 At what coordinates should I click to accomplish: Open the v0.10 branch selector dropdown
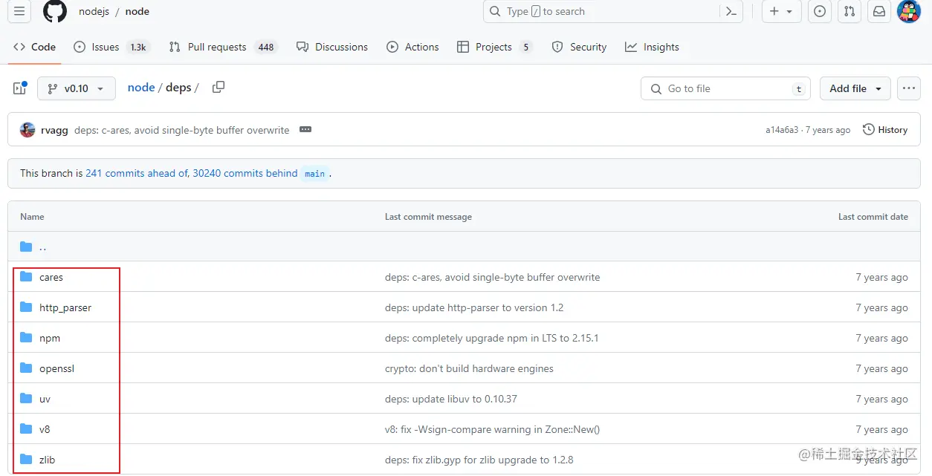pyautogui.click(x=77, y=88)
